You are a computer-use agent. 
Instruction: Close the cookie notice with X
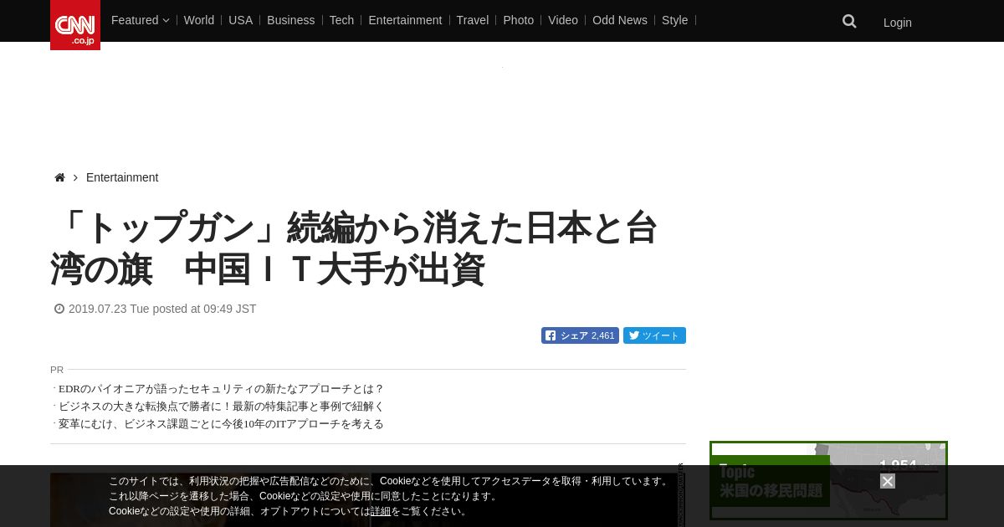pyautogui.click(x=888, y=481)
